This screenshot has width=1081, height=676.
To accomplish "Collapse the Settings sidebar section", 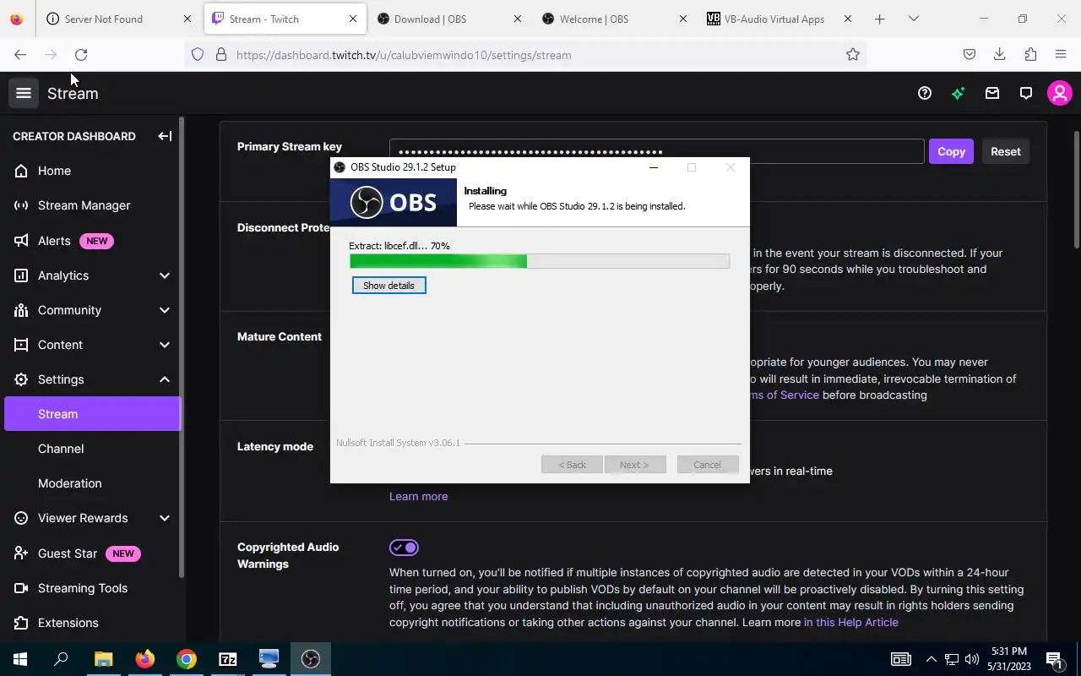I will pyautogui.click(x=165, y=379).
